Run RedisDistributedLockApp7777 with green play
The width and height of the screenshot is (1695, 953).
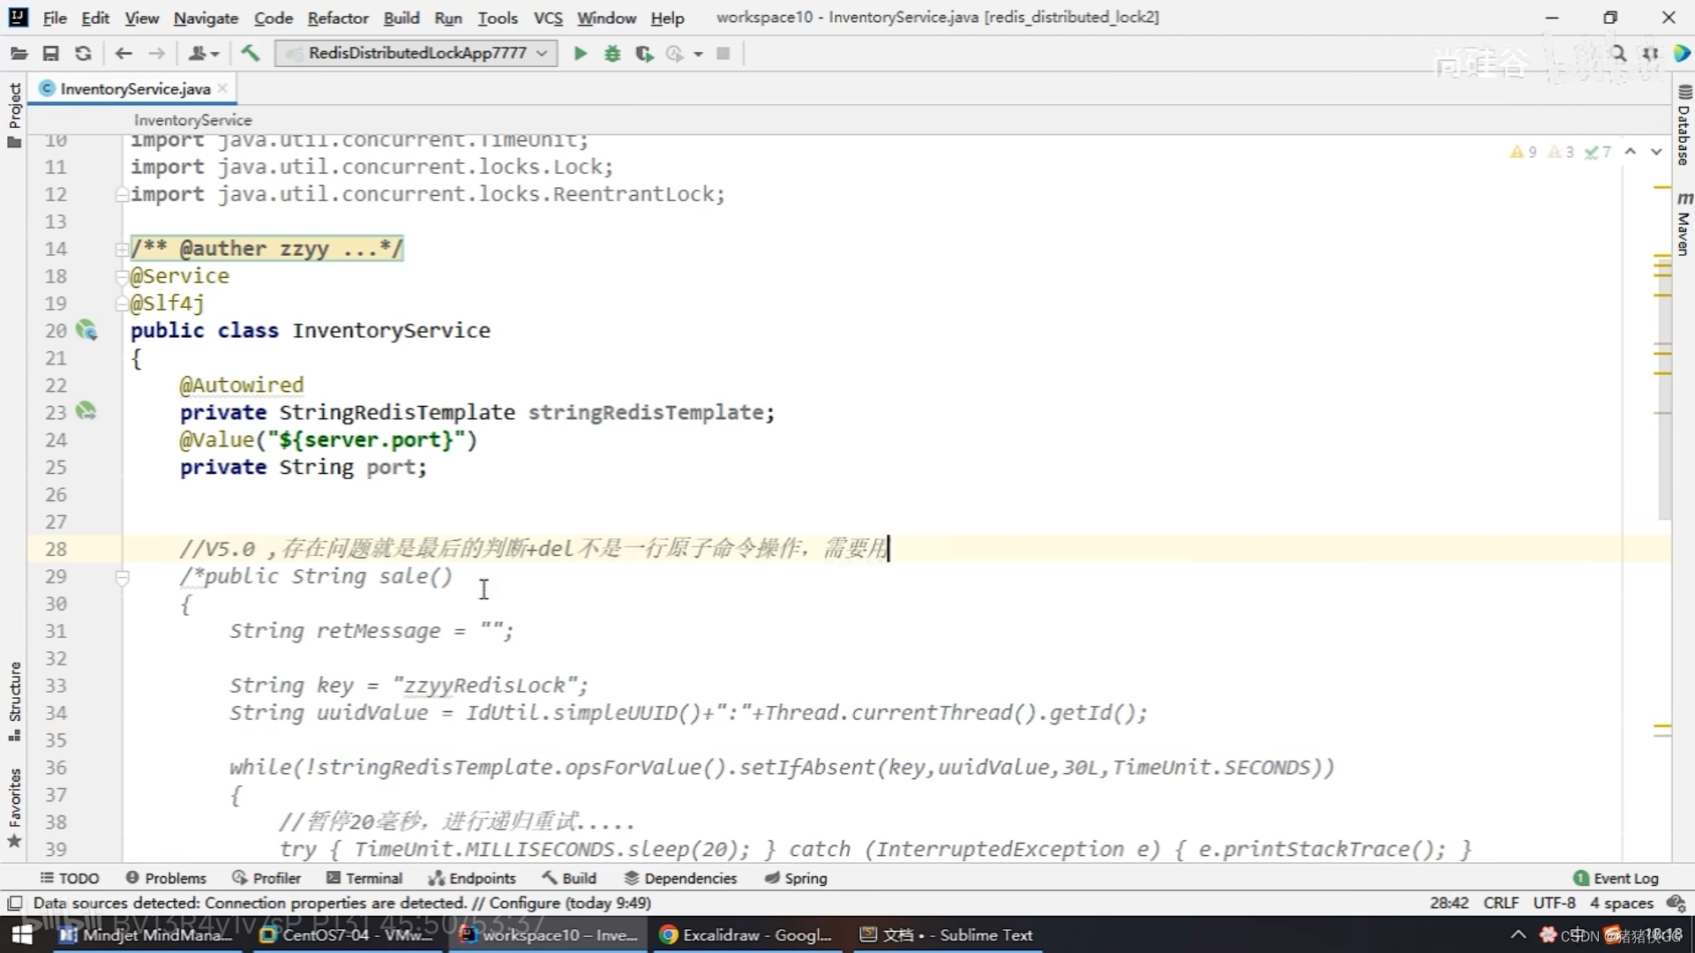click(x=580, y=54)
